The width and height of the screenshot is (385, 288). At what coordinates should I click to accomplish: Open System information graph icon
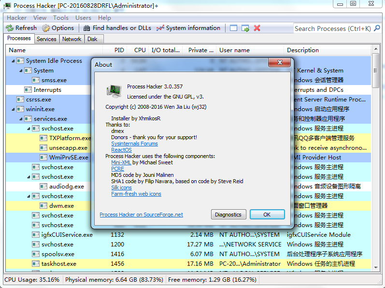tap(160, 28)
